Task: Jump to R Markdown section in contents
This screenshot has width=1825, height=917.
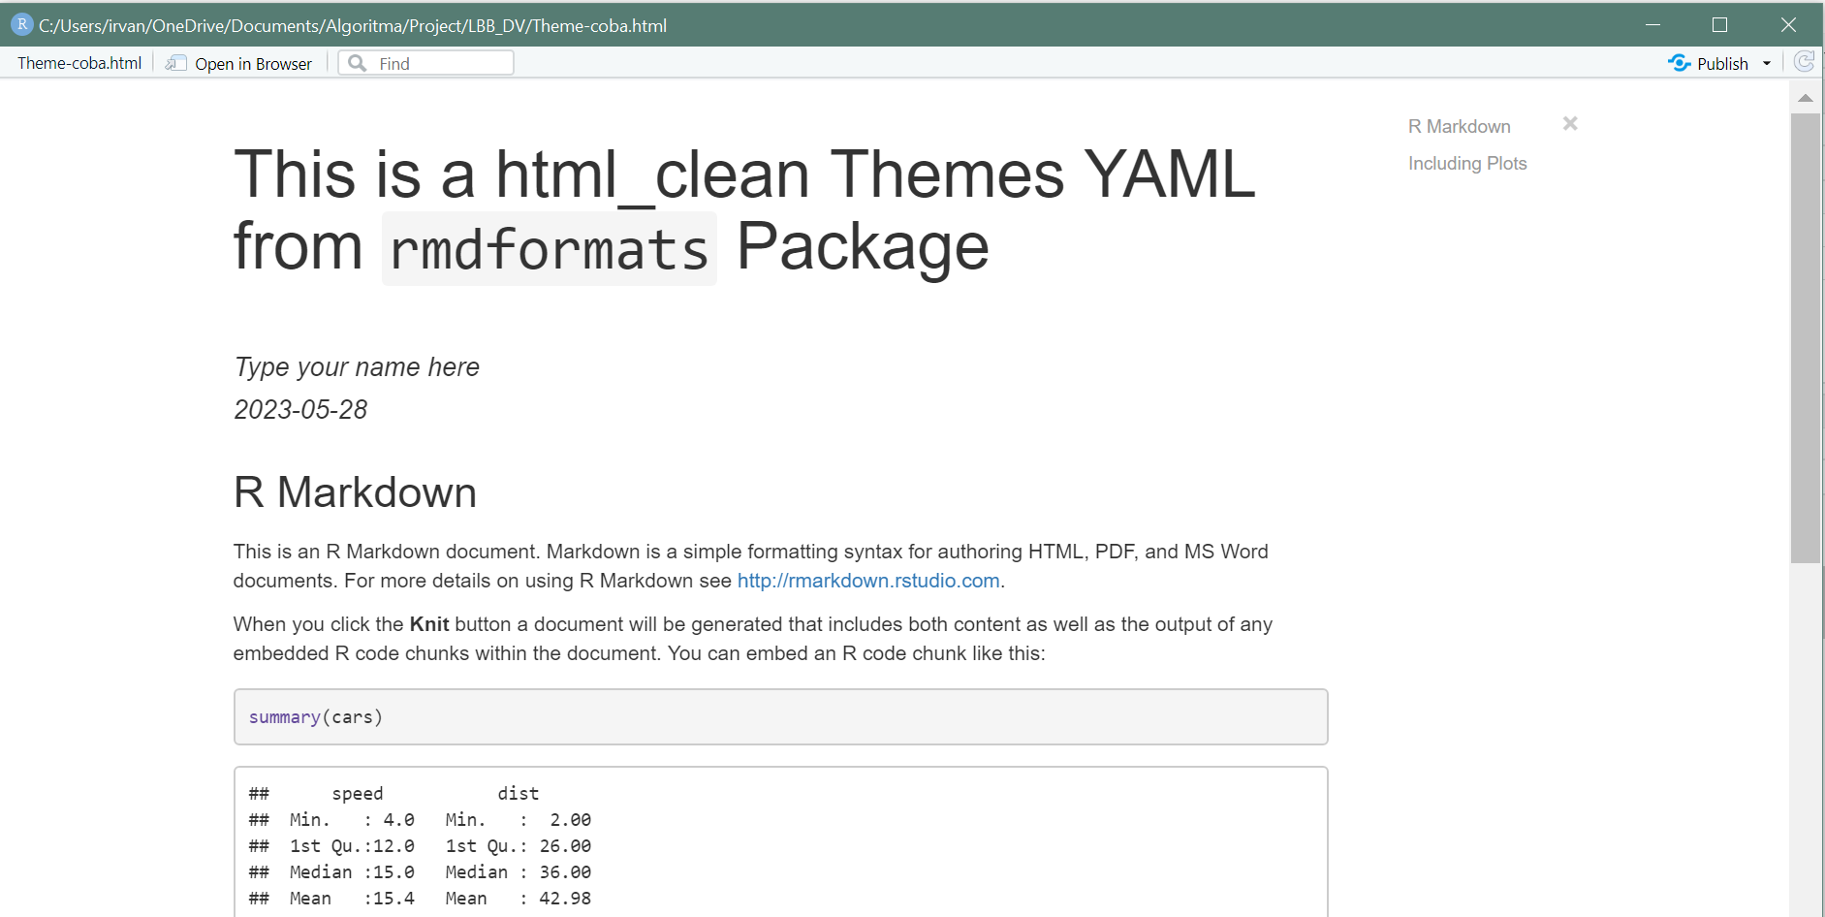Action: point(1459,127)
